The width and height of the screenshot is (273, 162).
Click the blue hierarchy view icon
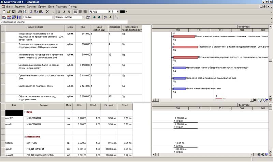coord(19,17)
